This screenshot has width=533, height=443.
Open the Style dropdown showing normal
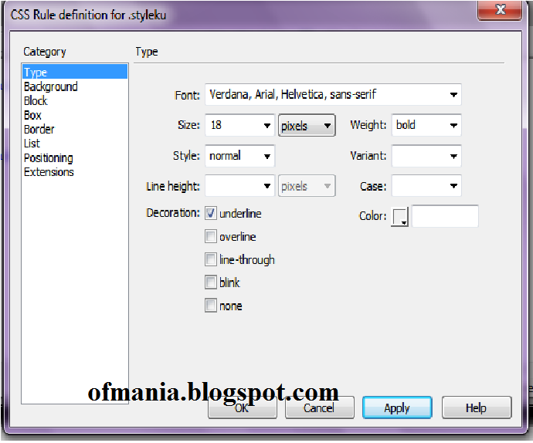(239, 156)
